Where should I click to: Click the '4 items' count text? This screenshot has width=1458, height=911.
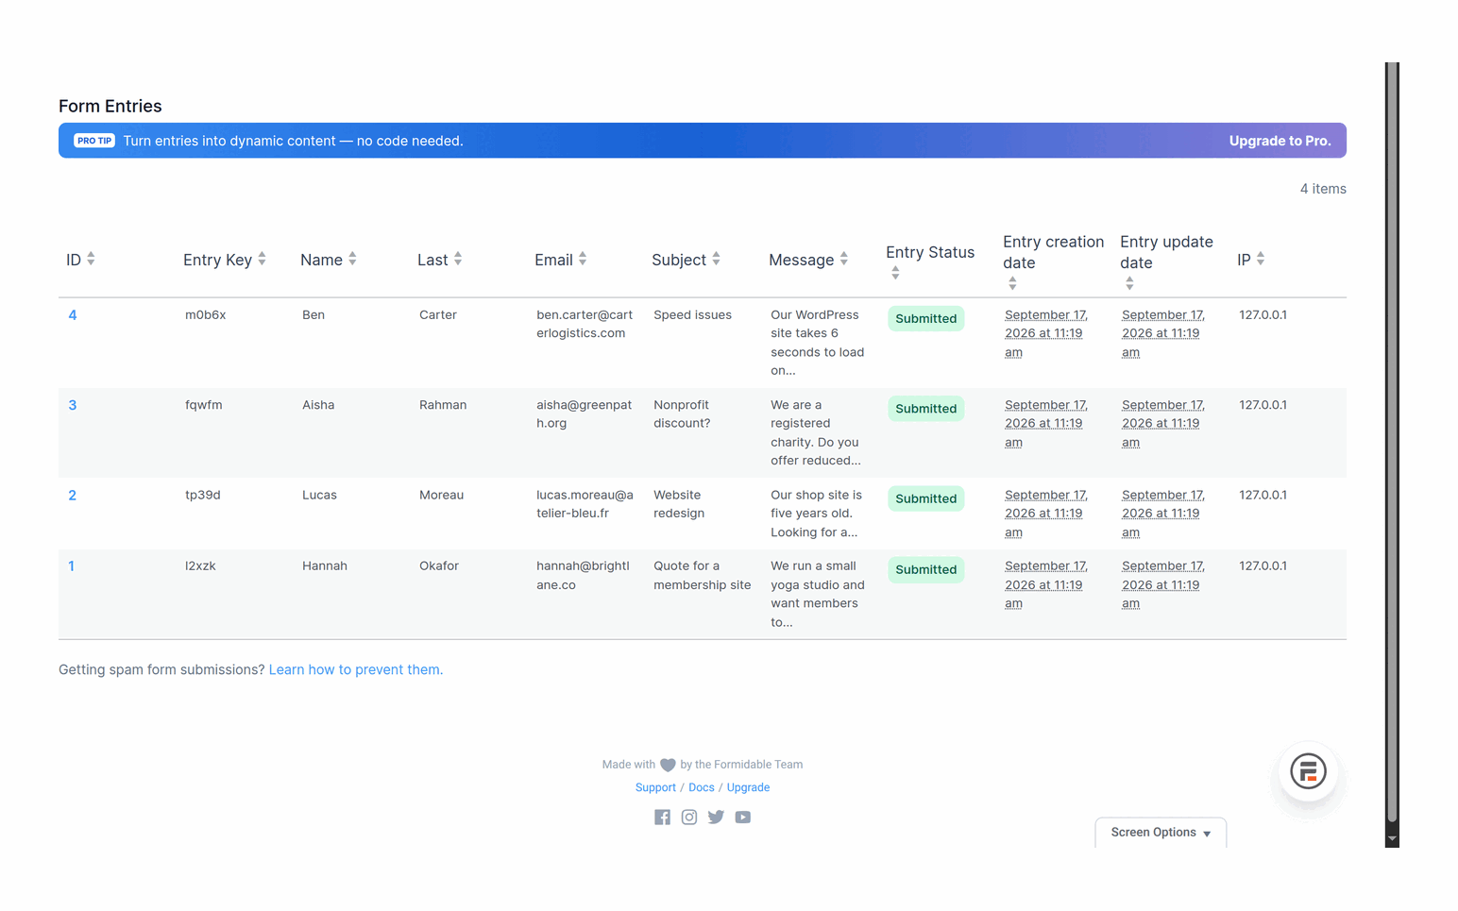point(1323,189)
